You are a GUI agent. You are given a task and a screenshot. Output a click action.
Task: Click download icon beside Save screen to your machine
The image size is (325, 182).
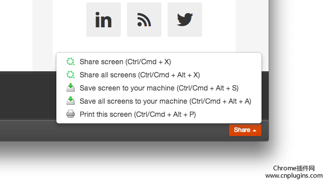click(x=71, y=87)
